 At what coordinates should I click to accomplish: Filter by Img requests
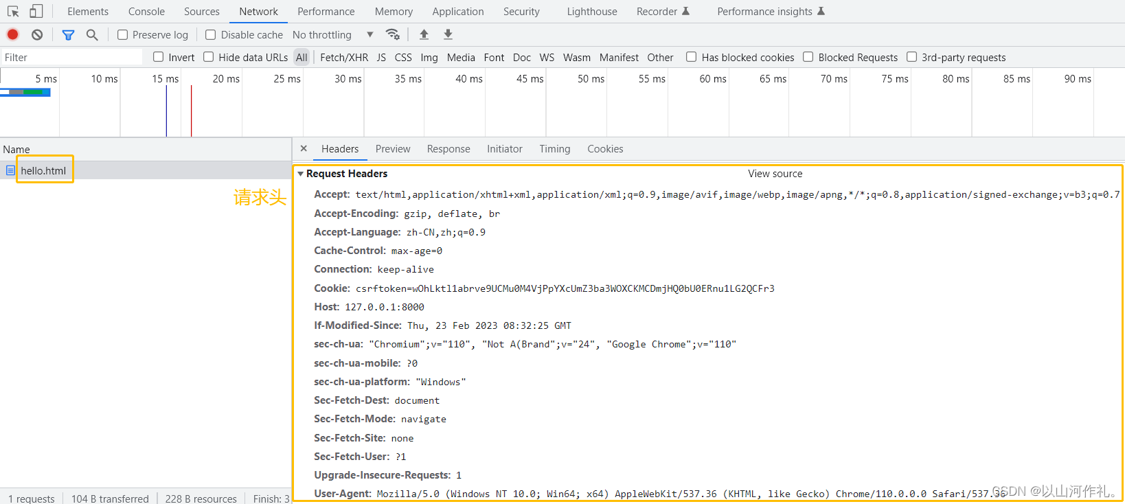click(429, 58)
